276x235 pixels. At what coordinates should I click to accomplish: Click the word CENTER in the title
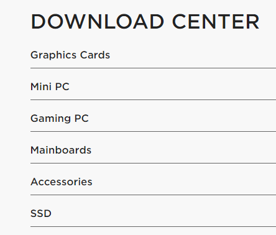[216, 22]
